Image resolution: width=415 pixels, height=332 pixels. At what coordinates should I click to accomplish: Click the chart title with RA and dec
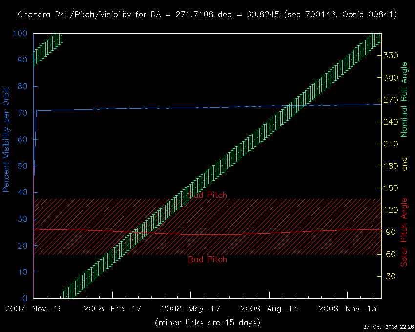[x=207, y=15]
